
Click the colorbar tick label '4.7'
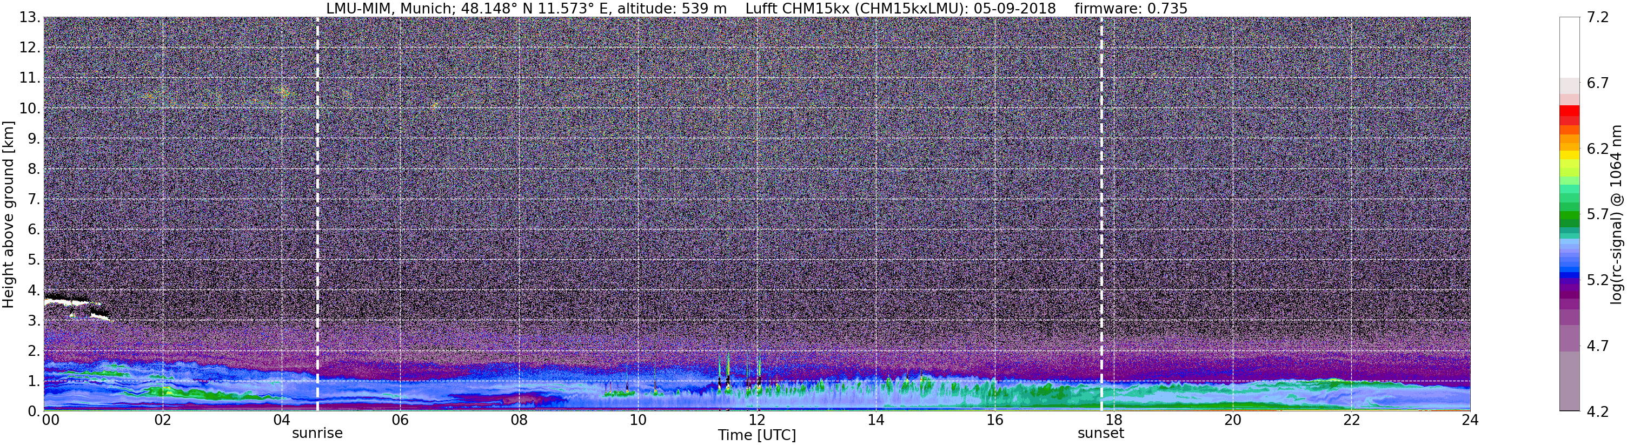pos(1597,346)
